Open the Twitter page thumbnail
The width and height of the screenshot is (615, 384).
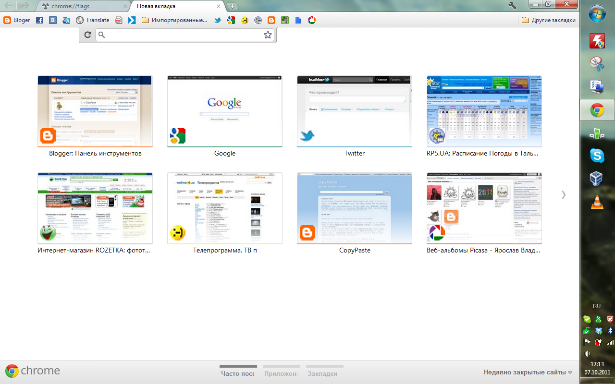[x=355, y=111]
